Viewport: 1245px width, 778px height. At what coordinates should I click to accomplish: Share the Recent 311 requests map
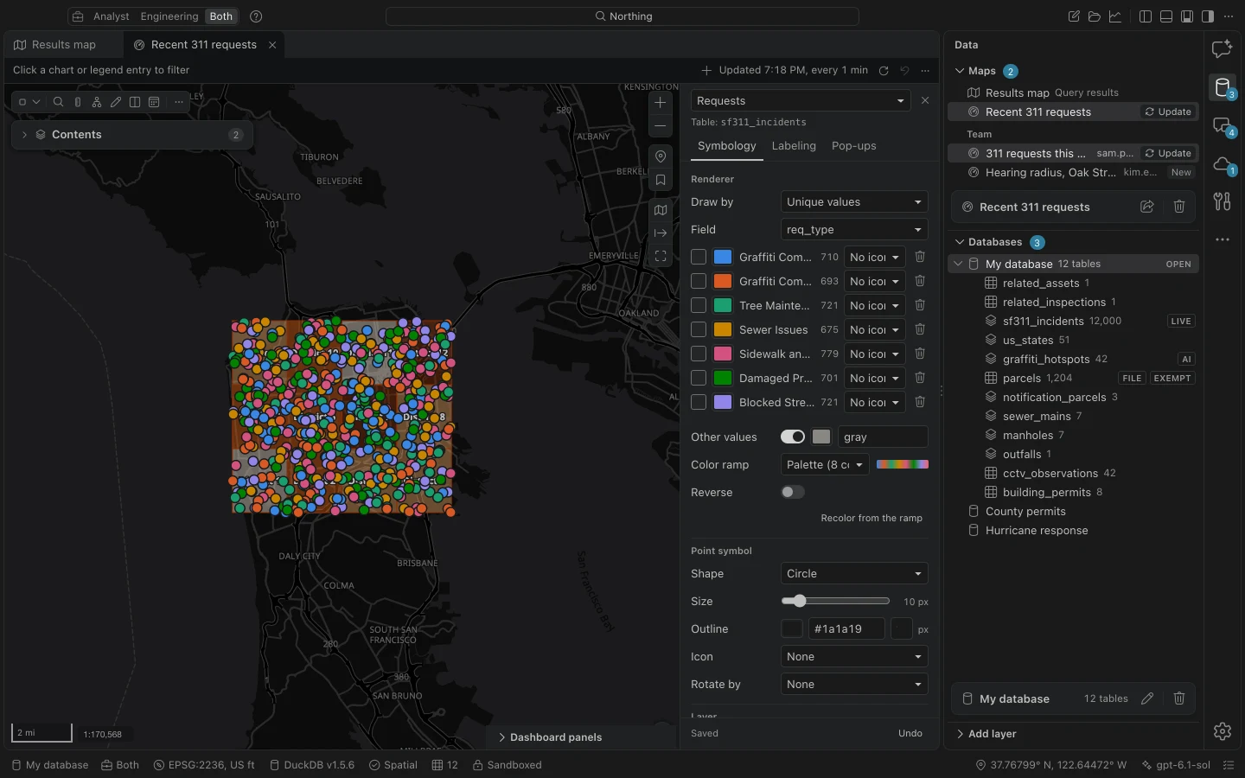tap(1147, 207)
